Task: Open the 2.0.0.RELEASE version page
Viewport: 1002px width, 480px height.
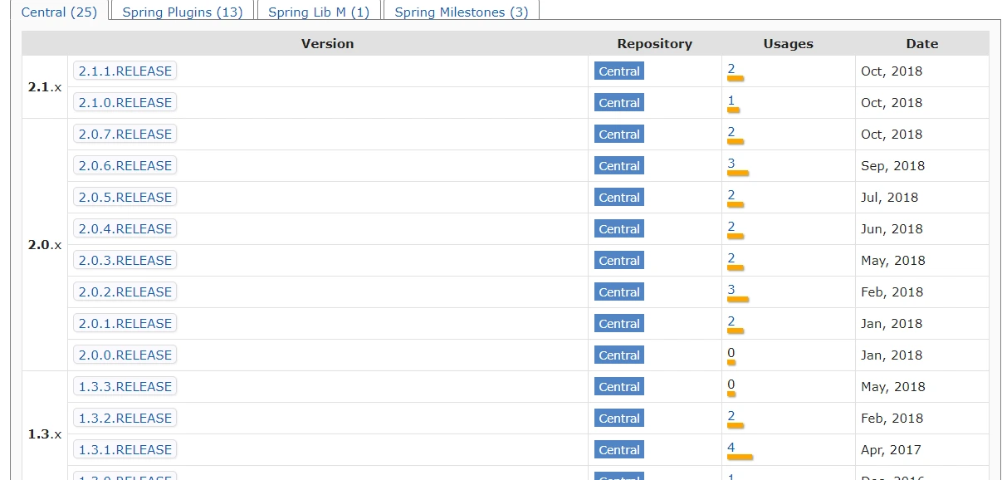Action: tap(125, 355)
